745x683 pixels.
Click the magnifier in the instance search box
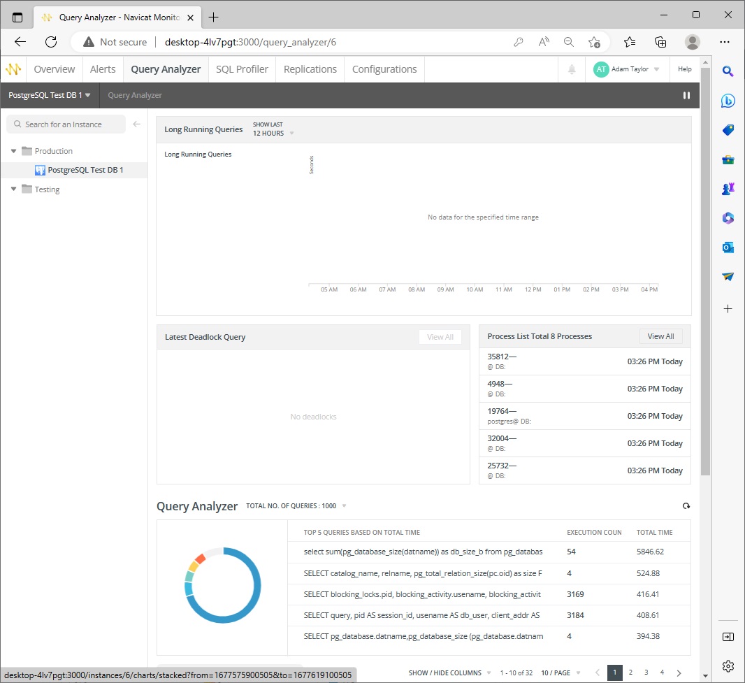[17, 124]
